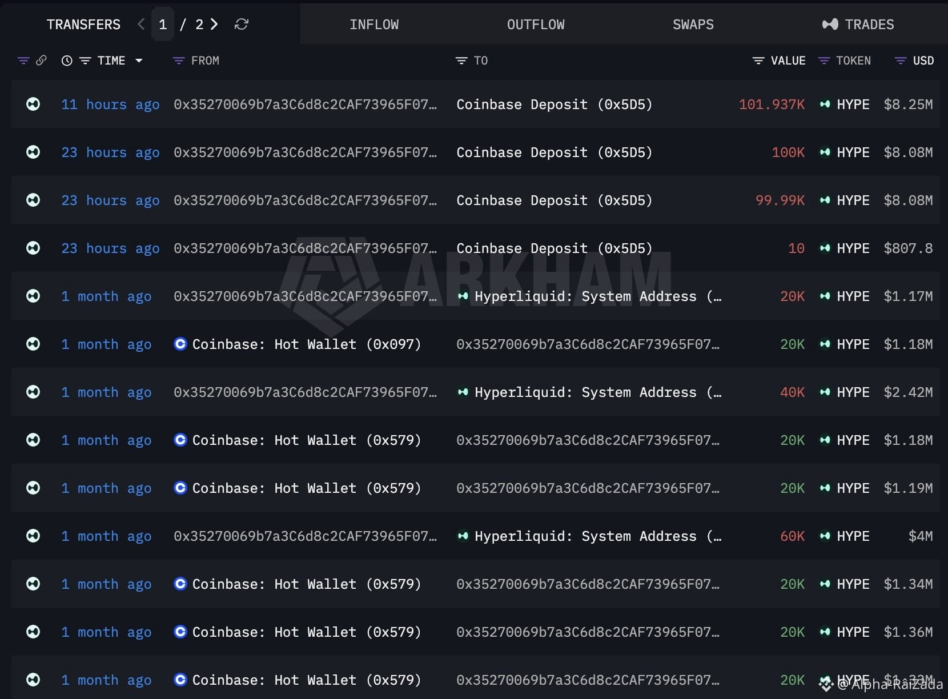Click TRADES tab binoculars icon
The image size is (948, 699).
point(830,24)
